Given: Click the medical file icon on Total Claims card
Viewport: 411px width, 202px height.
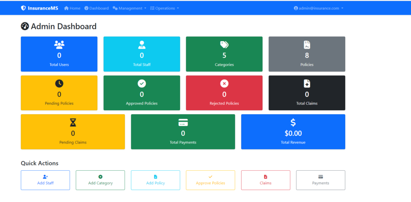Looking at the screenshot, I should [x=307, y=83].
